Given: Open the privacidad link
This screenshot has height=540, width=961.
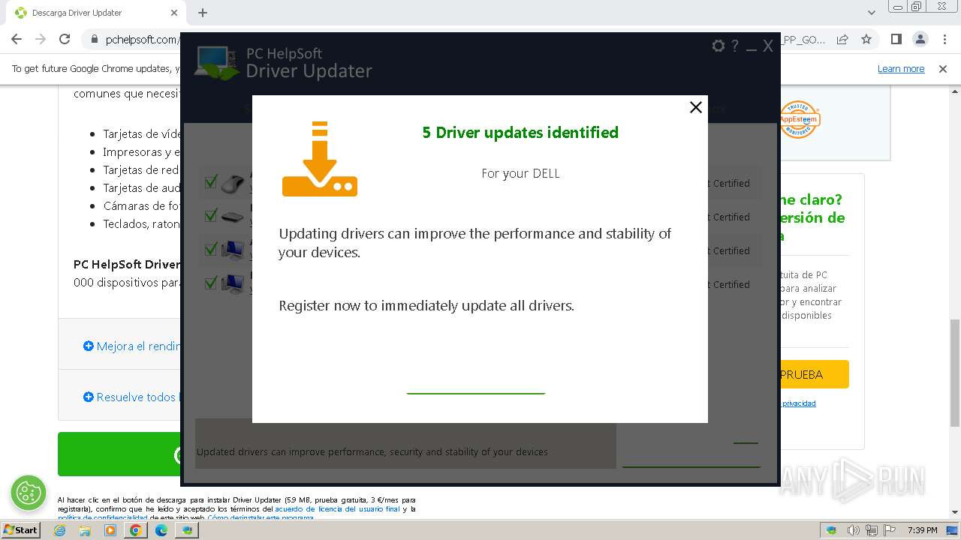Looking at the screenshot, I should click(798, 403).
